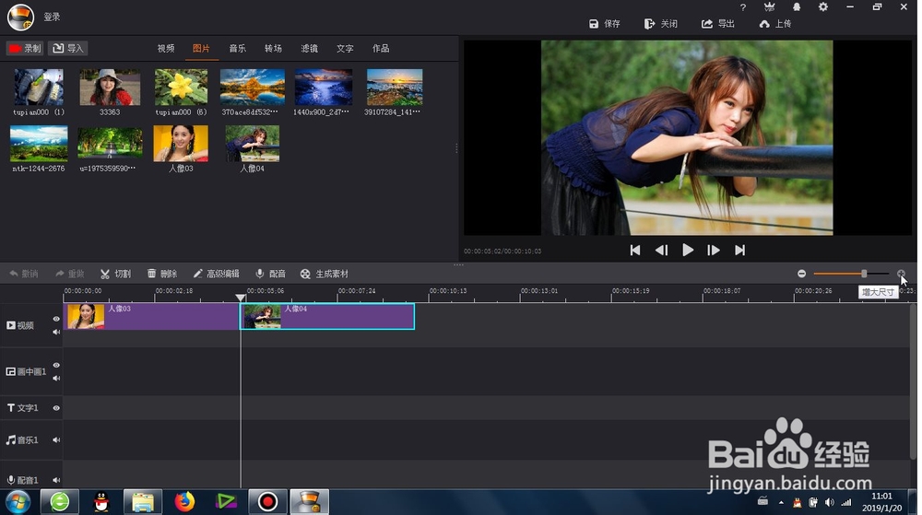Click the volume icon in tray
The height and width of the screenshot is (515, 922).
point(829,502)
